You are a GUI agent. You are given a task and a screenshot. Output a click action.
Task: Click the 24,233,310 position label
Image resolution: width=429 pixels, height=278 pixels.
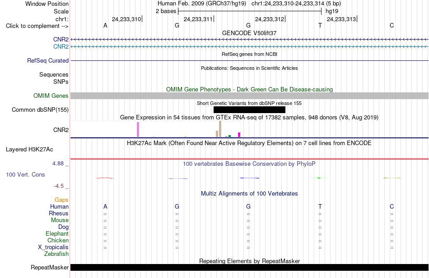[126, 19]
